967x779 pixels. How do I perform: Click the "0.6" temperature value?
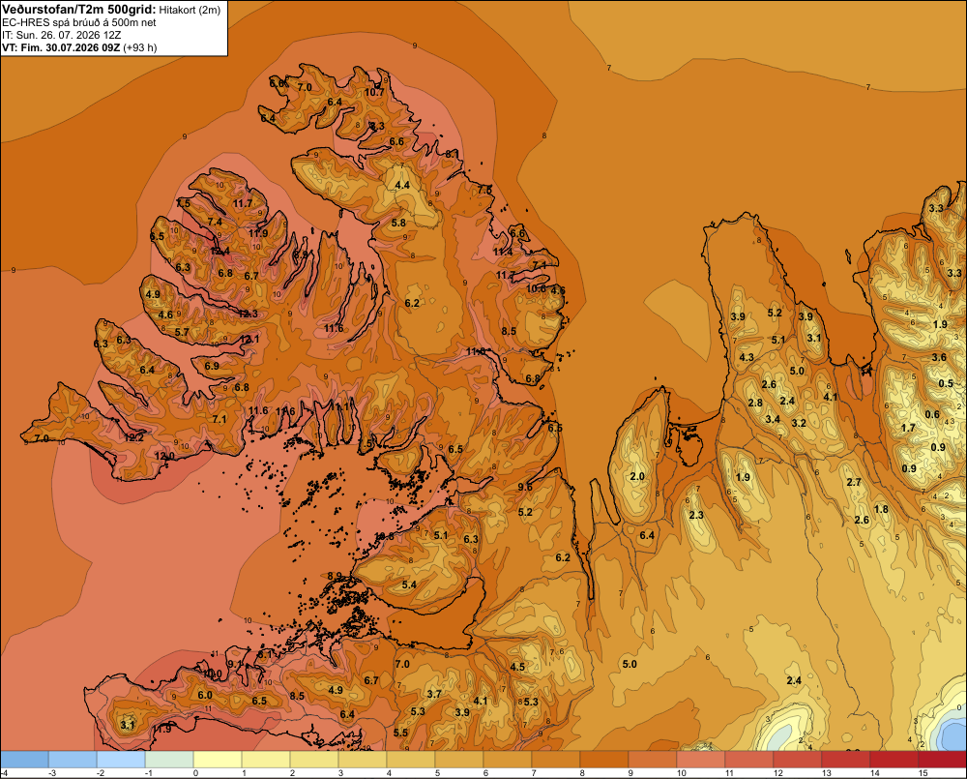pyautogui.click(x=932, y=415)
